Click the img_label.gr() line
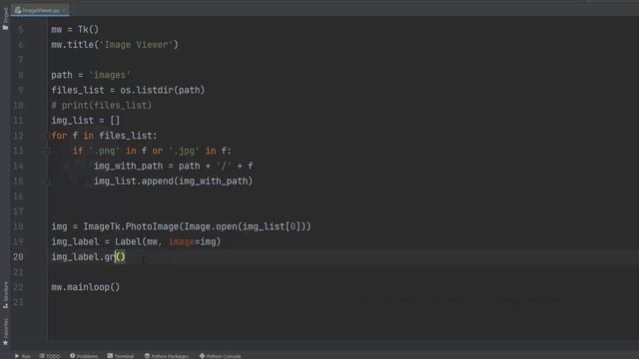 89,257
